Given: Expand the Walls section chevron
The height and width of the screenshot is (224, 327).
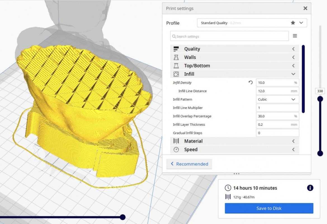Looking at the screenshot, I should (293, 57).
